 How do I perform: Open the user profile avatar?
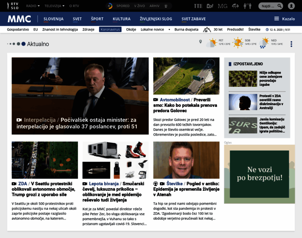291,6
